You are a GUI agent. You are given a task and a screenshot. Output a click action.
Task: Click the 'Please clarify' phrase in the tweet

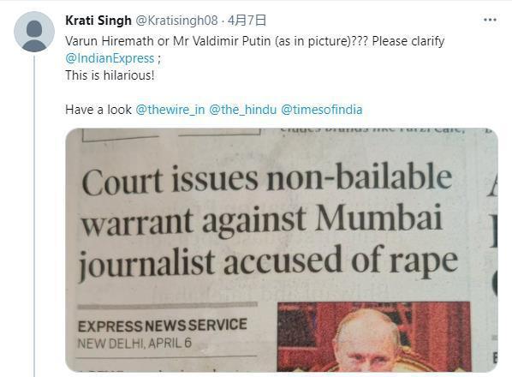(408, 41)
